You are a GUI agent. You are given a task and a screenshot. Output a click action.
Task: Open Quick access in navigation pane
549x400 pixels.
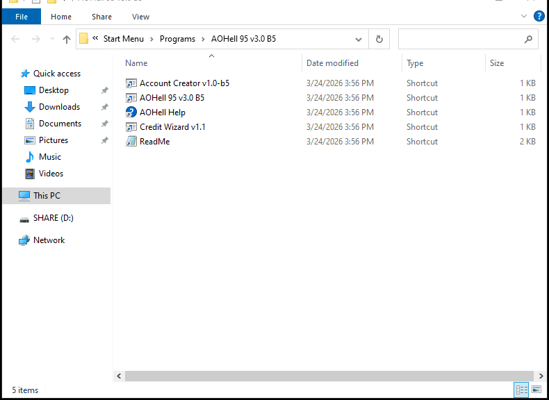pos(57,74)
